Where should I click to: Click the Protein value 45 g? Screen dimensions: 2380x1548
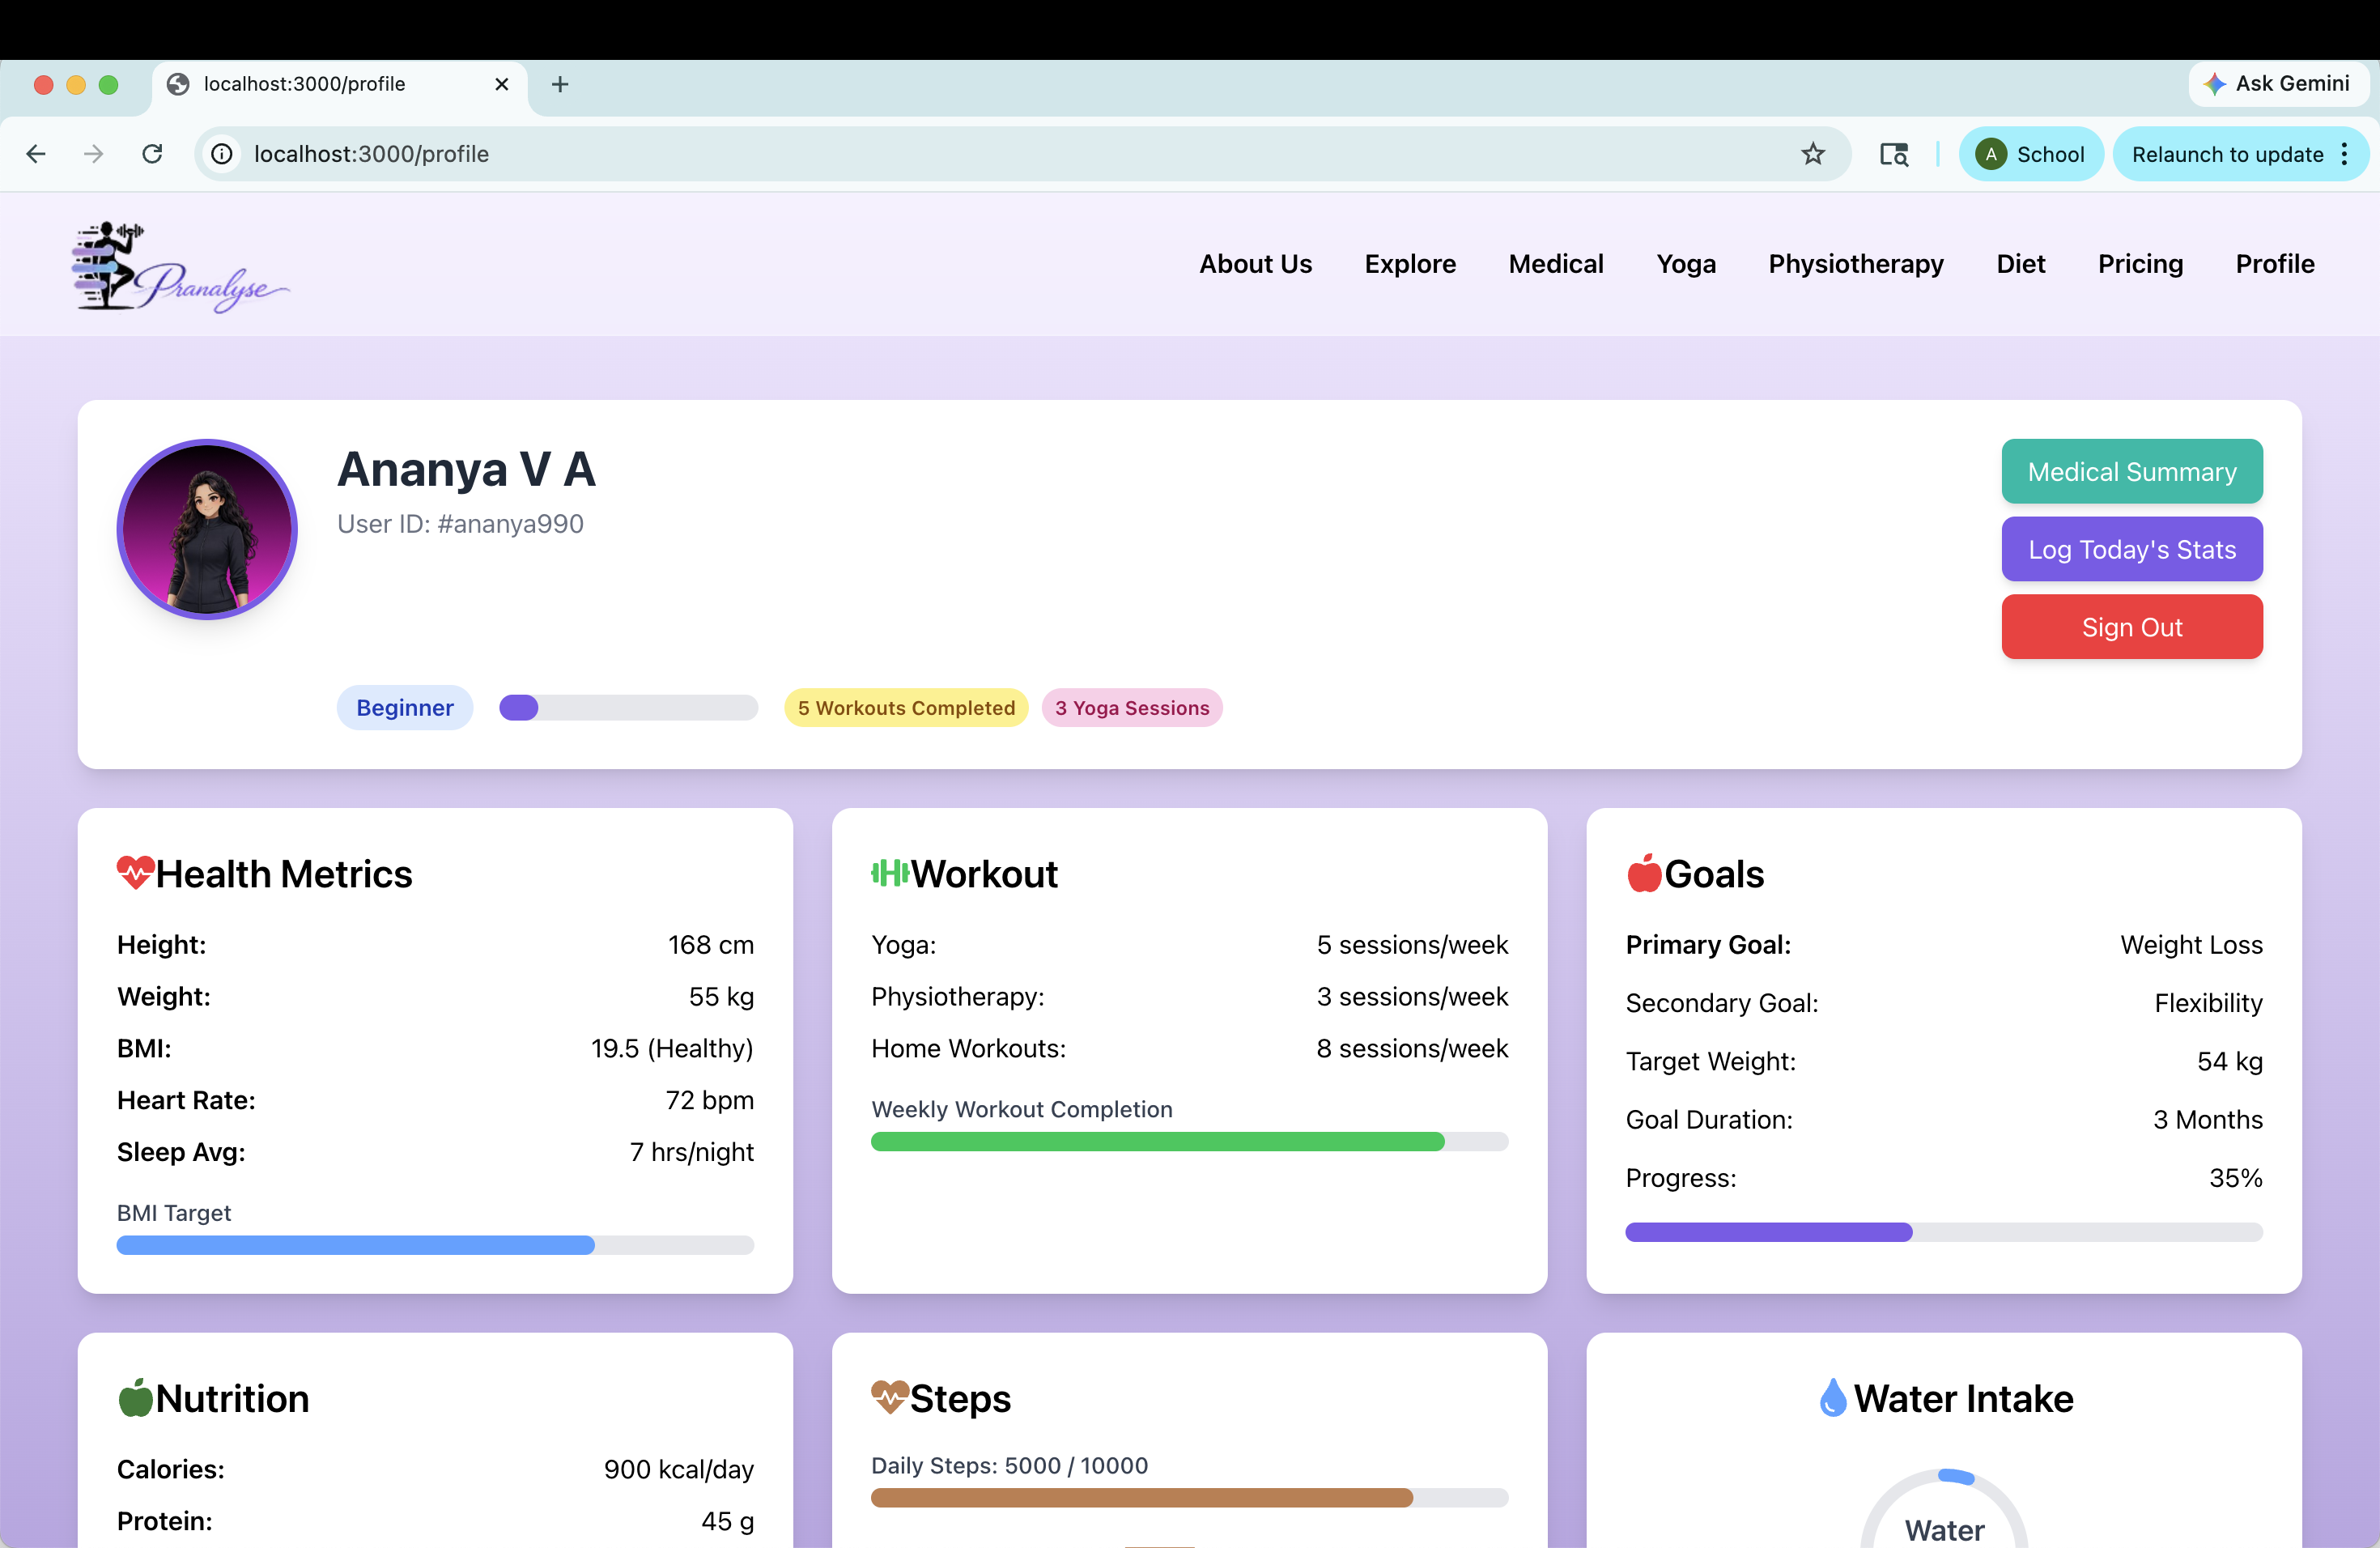728,1522
